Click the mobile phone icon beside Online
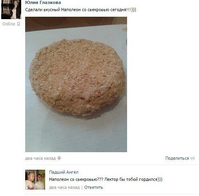The width and height of the screenshot is (199, 196). 18,24
